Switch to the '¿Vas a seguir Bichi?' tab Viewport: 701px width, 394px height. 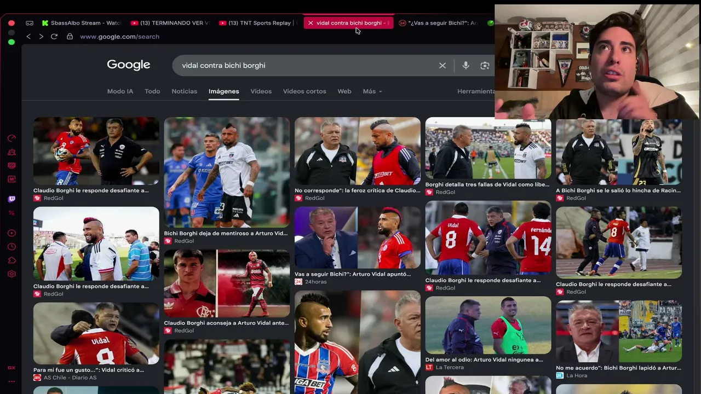pyautogui.click(x=438, y=23)
